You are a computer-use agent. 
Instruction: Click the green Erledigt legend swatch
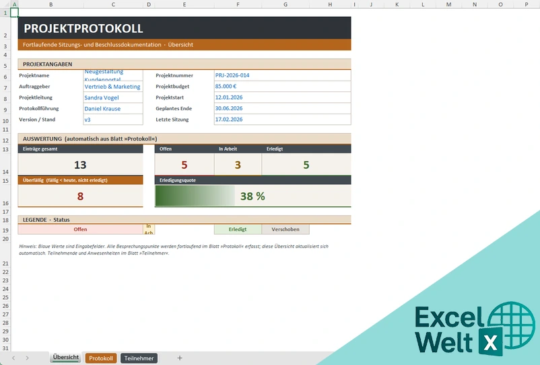(238, 229)
